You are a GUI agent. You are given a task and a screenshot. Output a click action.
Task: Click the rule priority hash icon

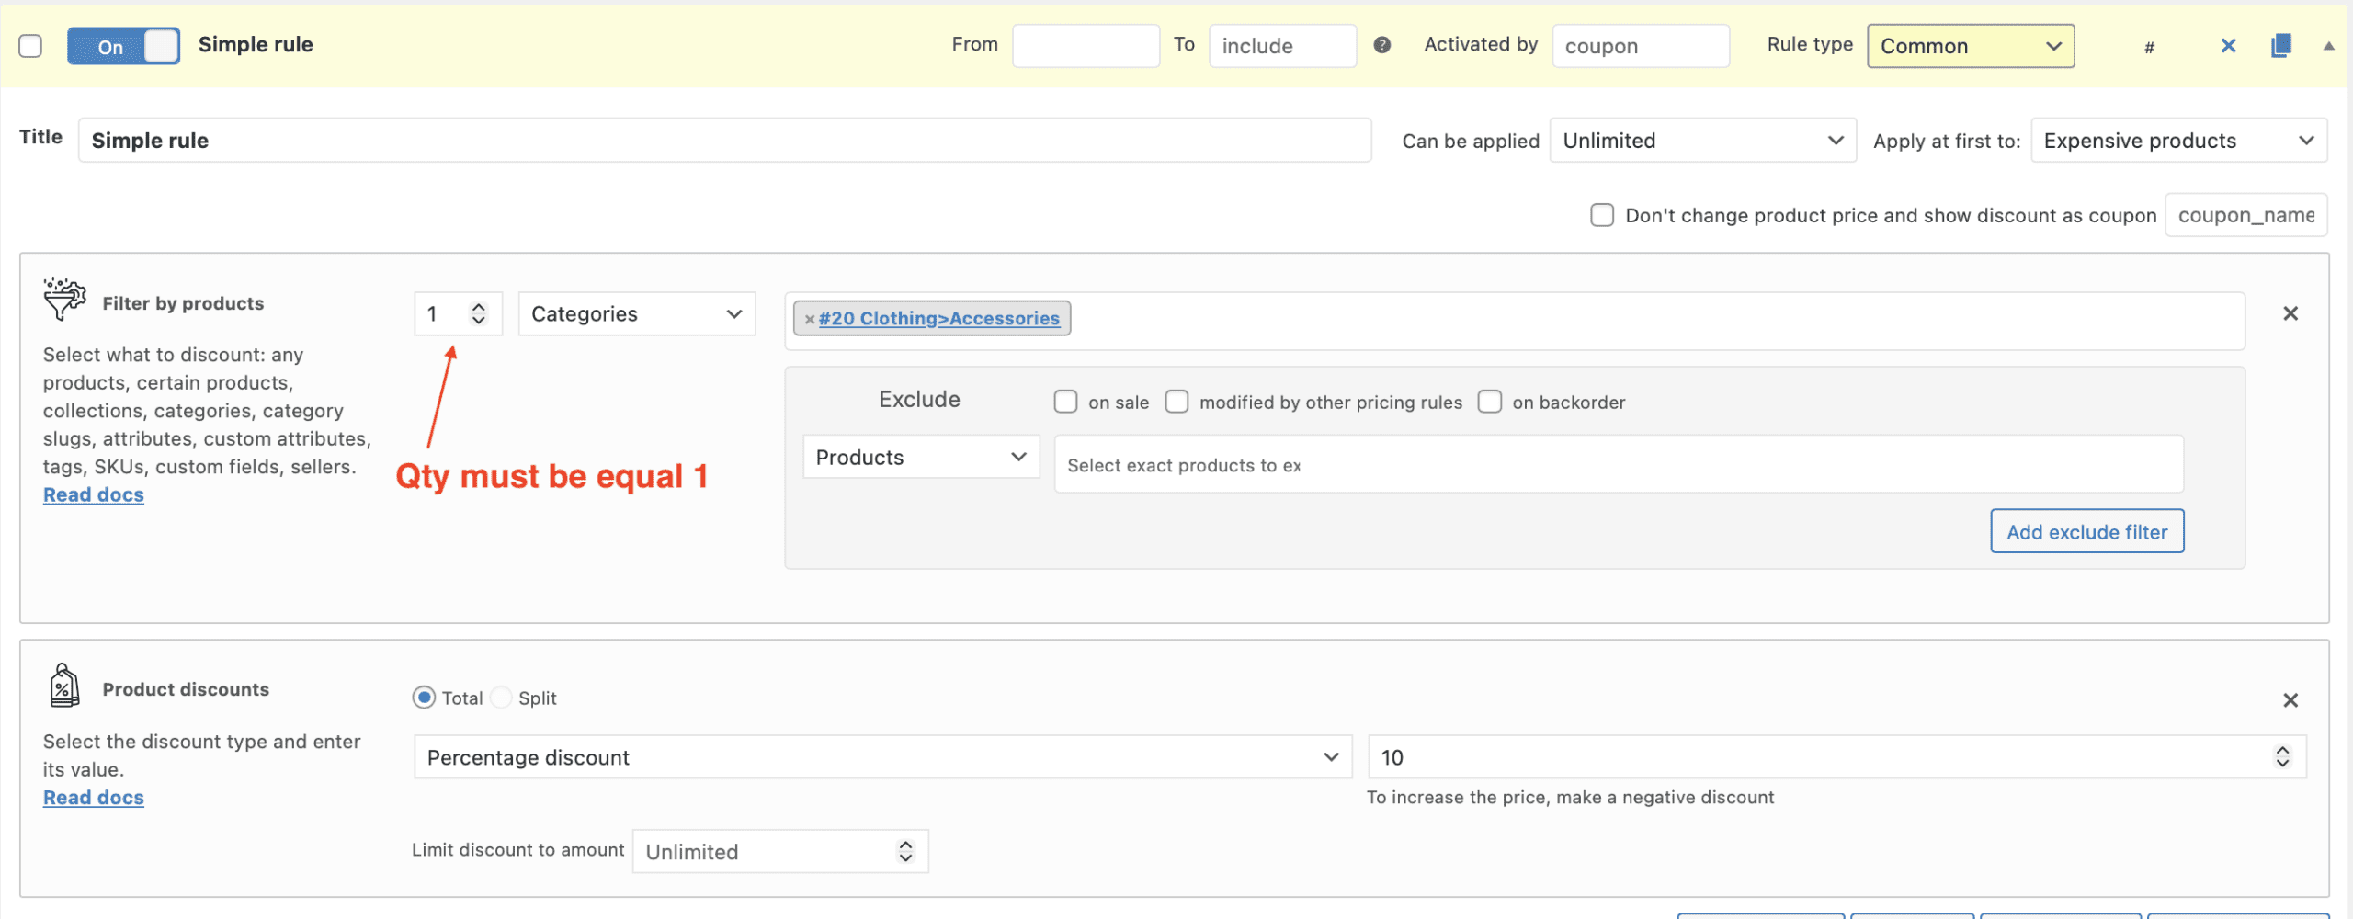pyautogui.click(x=2149, y=48)
